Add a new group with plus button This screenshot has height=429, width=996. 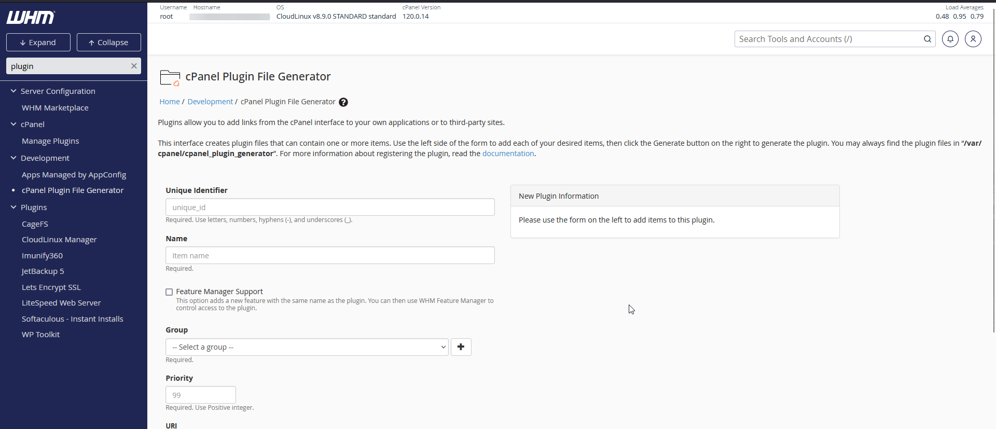tap(461, 347)
